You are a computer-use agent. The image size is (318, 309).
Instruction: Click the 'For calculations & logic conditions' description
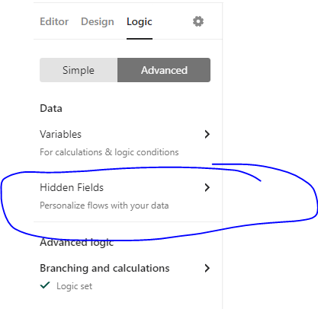(109, 152)
